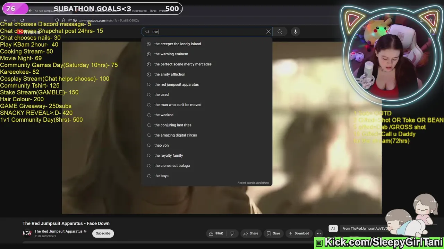Screen dimensions: 444x249
Task: Choose suggestion 'the clones eat bulaga'
Action: pyautogui.click(x=207, y=166)
